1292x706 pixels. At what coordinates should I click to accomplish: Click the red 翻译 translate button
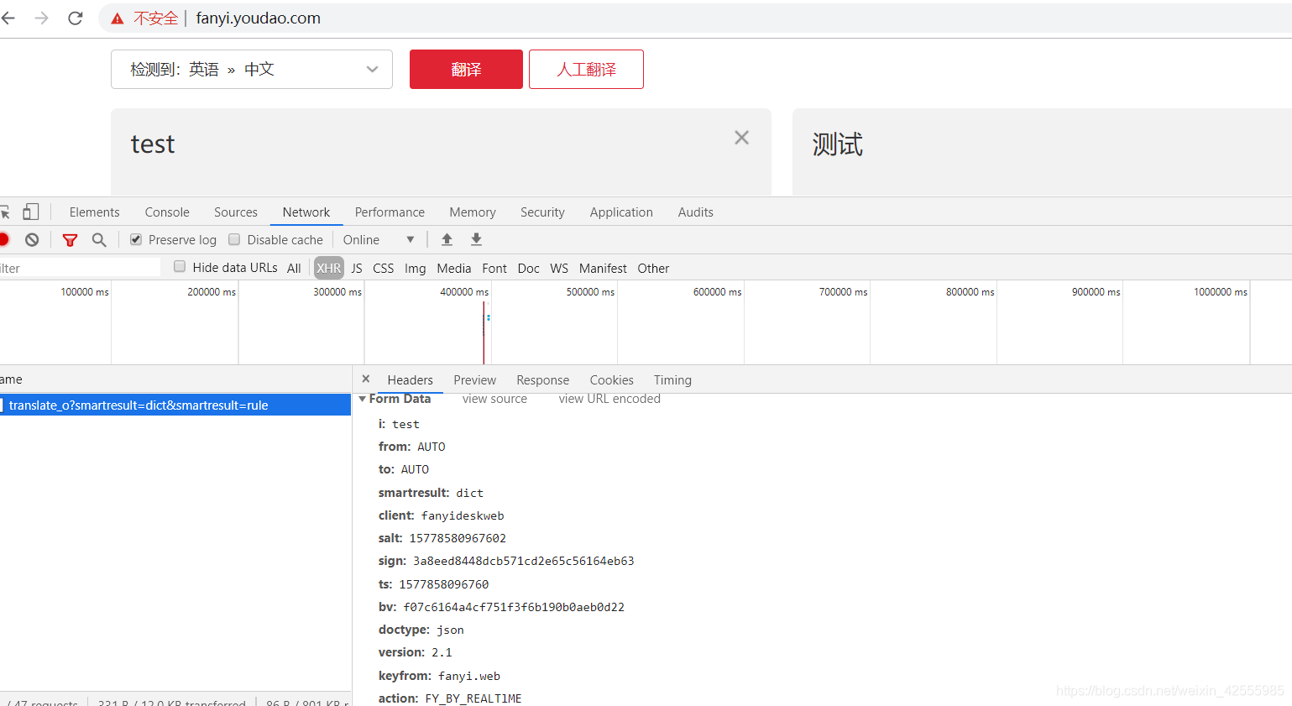click(466, 69)
